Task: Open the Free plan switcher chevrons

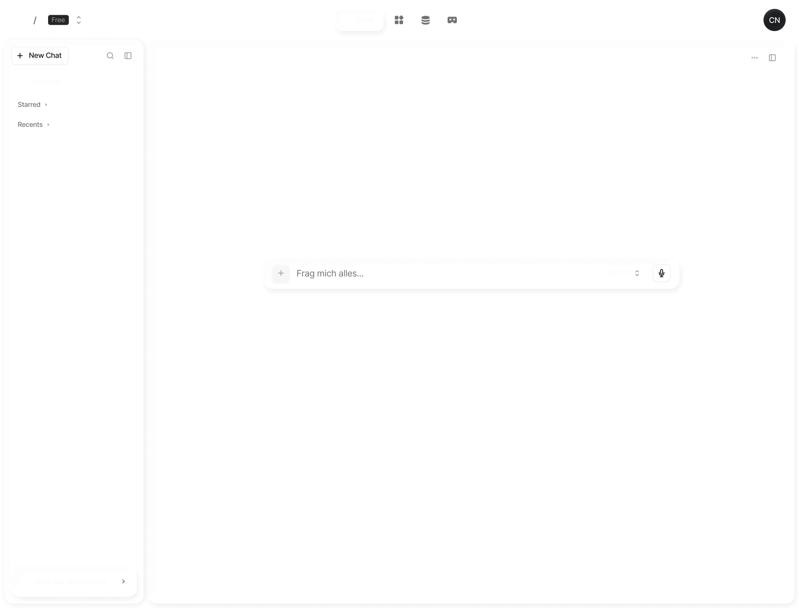Action: 78,20
